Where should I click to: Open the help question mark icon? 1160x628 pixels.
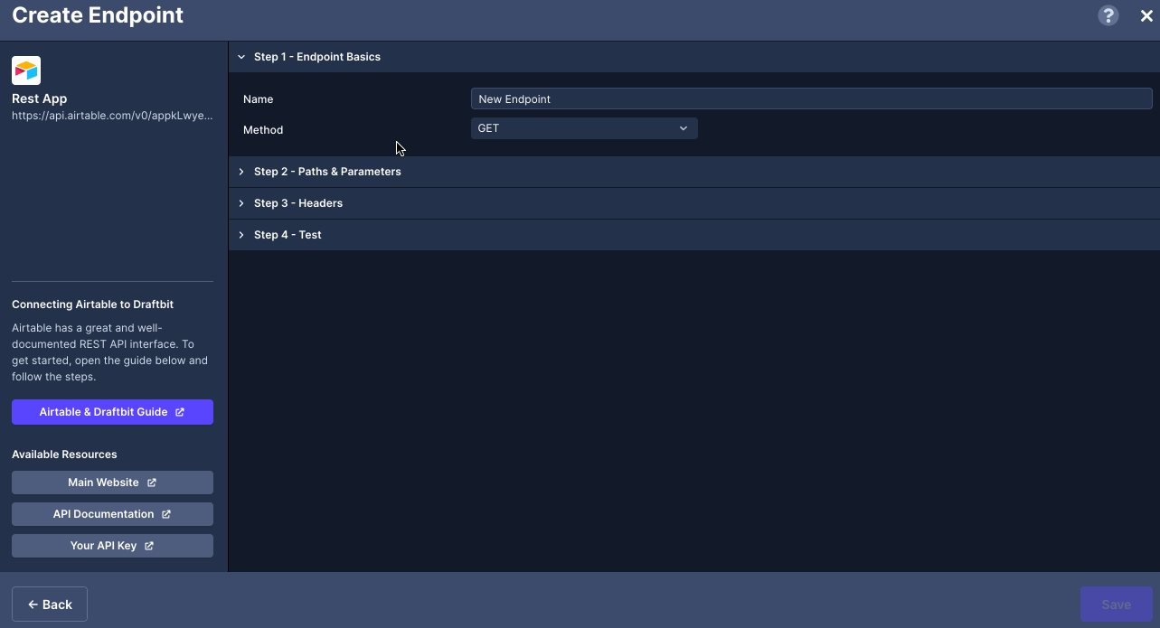(x=1108, y=15)
